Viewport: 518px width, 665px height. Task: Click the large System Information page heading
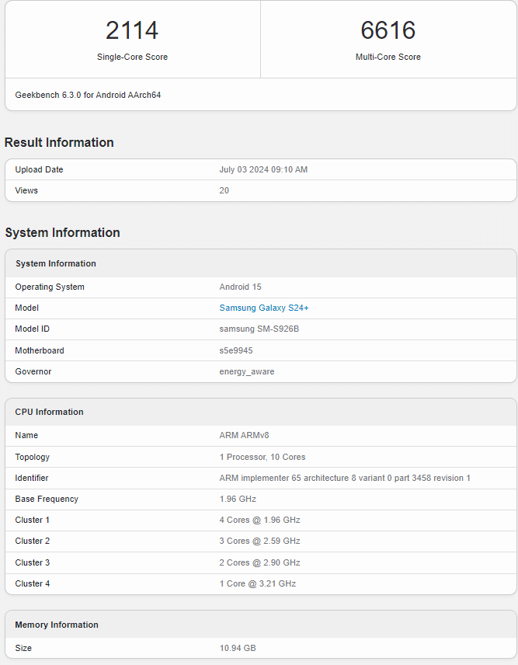(x=62, y=233)
